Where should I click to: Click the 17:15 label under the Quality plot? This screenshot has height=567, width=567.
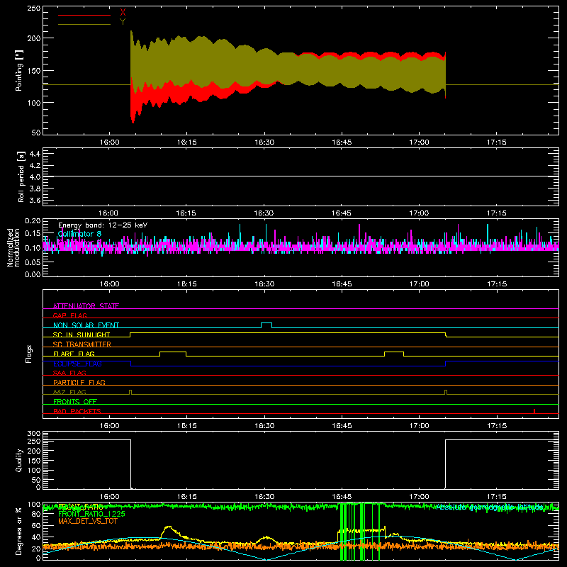[x=497, y=497]
